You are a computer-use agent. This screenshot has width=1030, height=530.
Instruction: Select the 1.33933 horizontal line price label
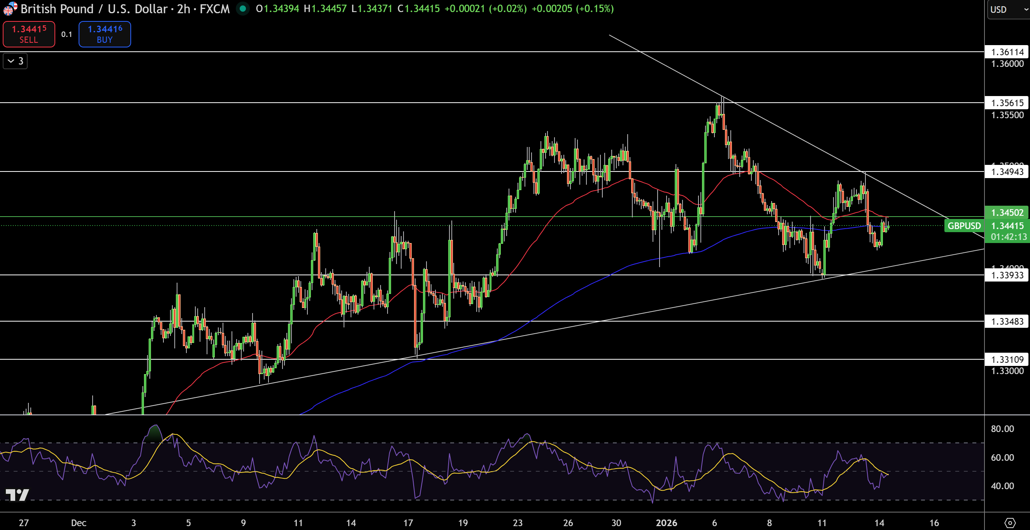pyautogui.click(x=1006, y=275)
